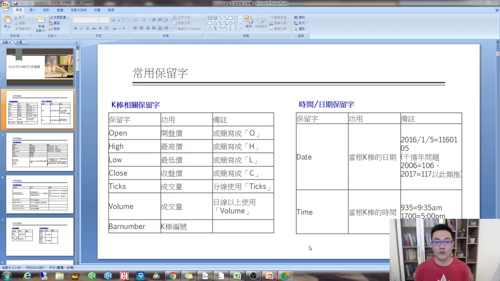Open the Layout (版面配置) dropdown
This screenshot has width=500, height=281.
click(x=59, y=18)
